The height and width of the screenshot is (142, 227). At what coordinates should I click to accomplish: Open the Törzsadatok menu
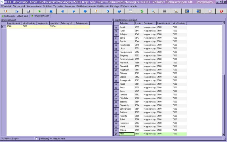point(19,6)
